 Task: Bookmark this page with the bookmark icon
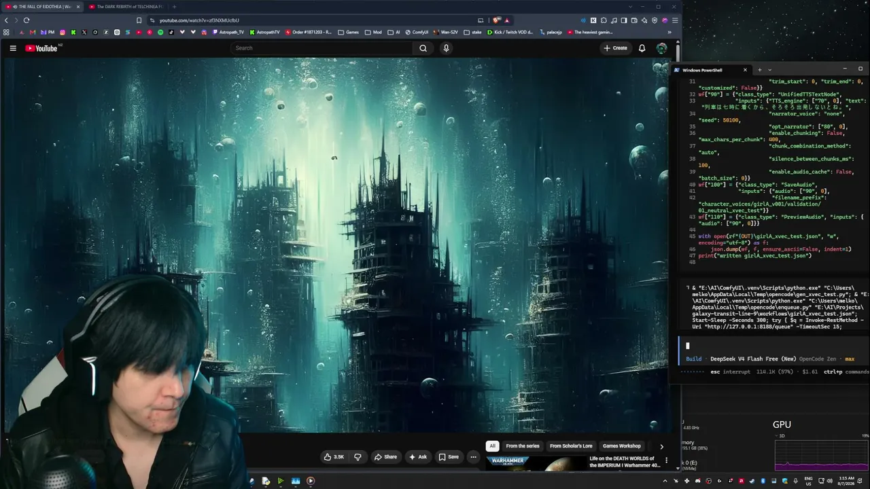click(139, 20)
